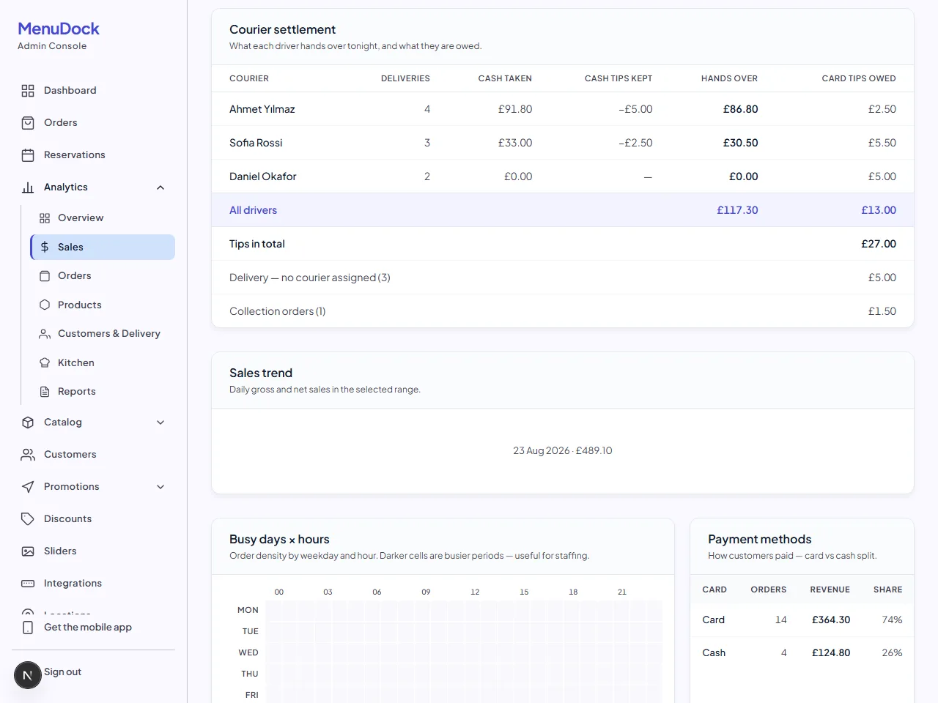Click the MenuDock logo

[59, 29]
